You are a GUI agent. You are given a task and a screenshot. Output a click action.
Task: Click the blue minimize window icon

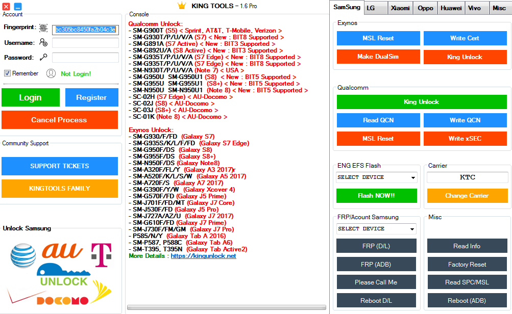pos(18,6)
